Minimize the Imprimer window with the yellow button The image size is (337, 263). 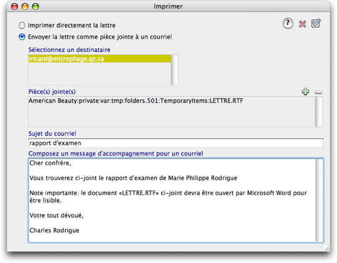(x=25, y=7)
